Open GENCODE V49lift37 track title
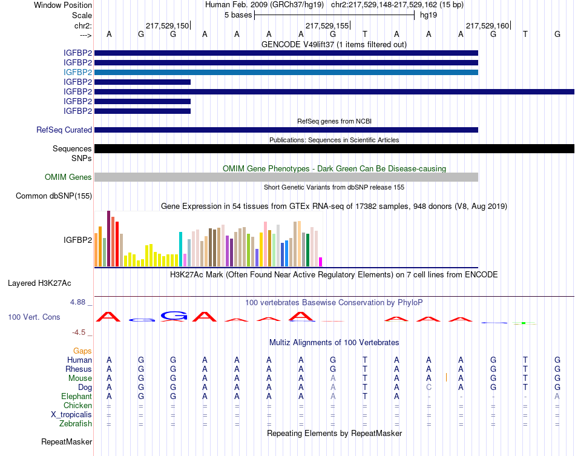Screen dimensions: 575x456 click(333, 44)
